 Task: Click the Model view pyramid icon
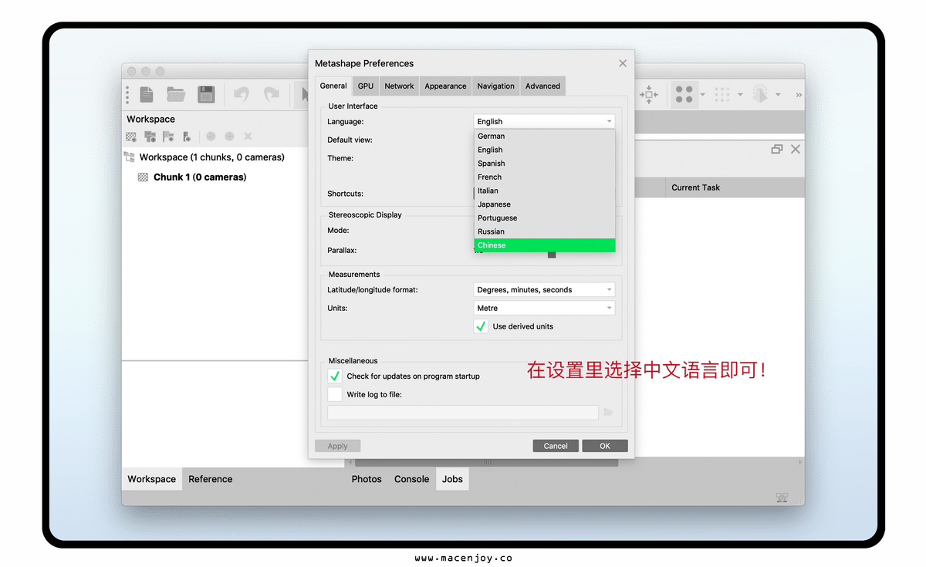click(x=760, y=94)
